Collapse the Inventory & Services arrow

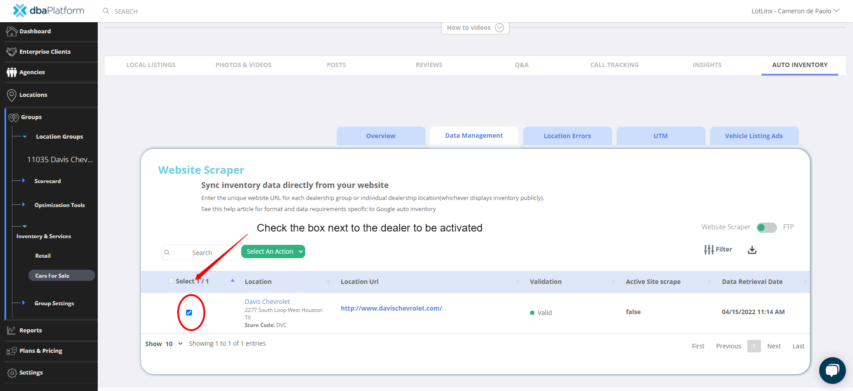tap(25, 227)
